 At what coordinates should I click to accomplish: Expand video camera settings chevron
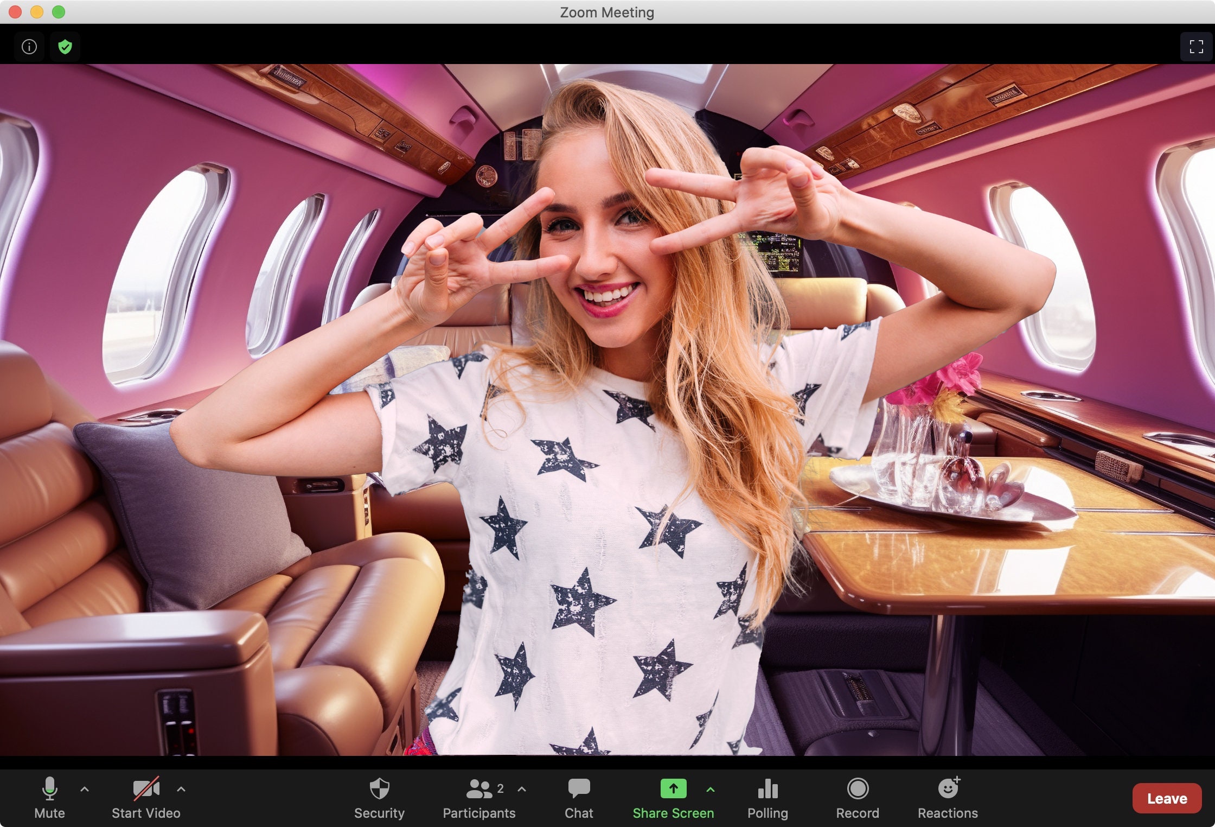tap(181, 790)
